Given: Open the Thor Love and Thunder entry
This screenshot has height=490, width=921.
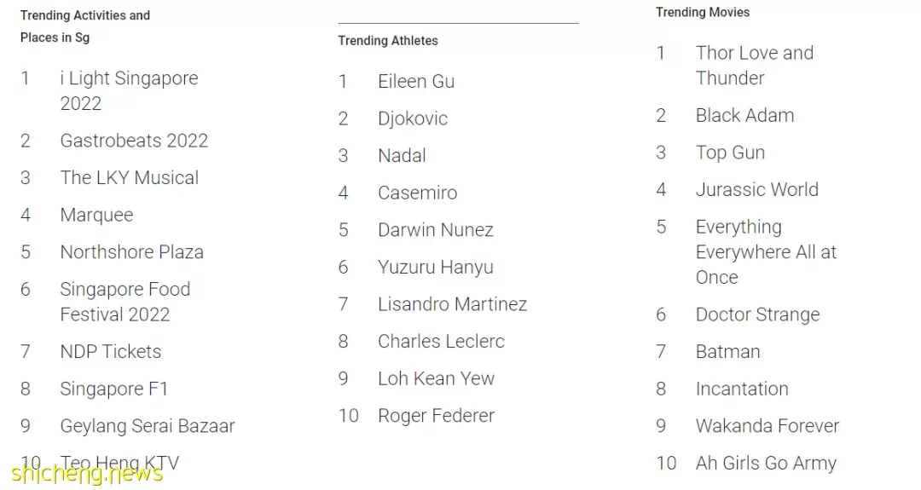Looking at the screenshot, I should tap(754, 65).
